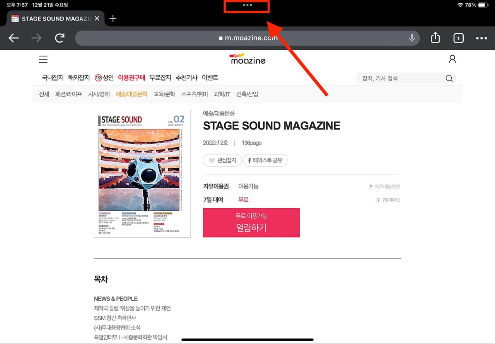Click the help icon for 자유이용권이란
Image resolution: width=495 pixels, height=344 pixels.
pyautogui.click(x=370, y=187)
